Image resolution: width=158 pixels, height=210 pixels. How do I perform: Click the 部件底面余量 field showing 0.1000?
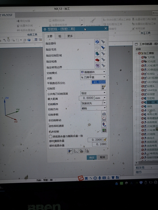coord(100,144)
